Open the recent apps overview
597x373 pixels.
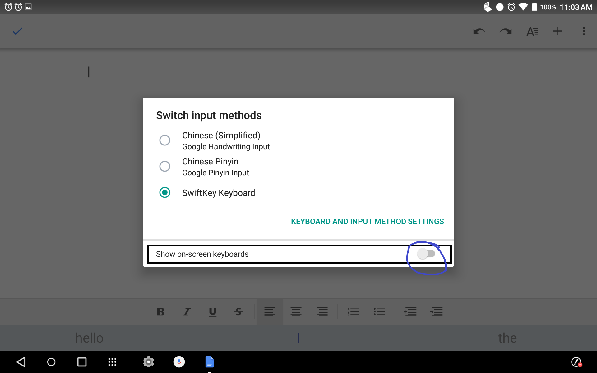[82, 362]
